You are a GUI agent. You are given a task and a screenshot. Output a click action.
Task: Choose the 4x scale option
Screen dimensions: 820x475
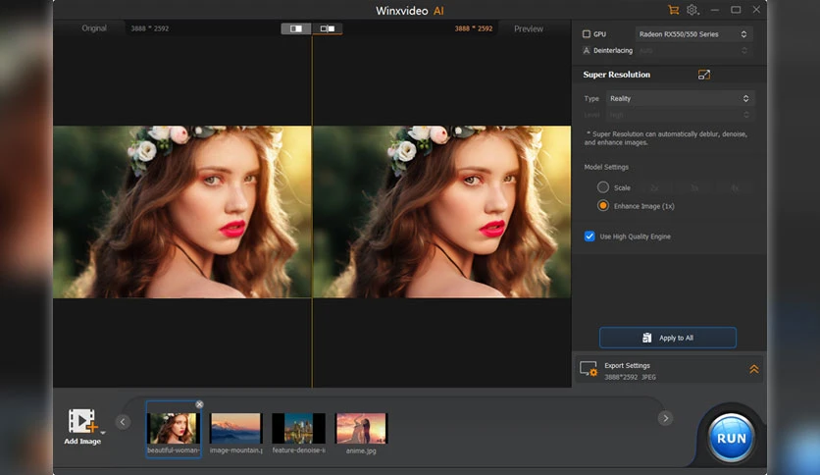(x=735, y=187)
